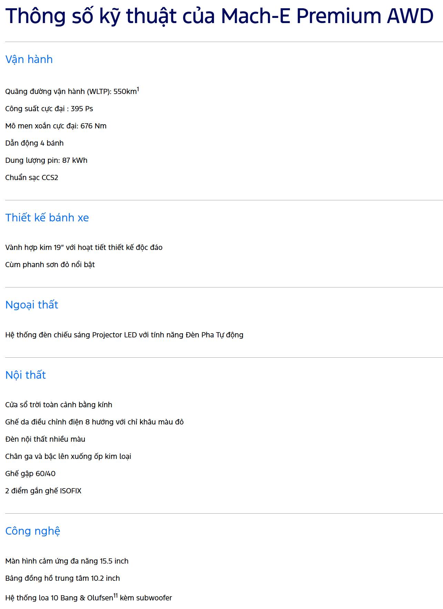
Task: Click the "Cửa sổ trời toàn cảnh bằng kính" line
Action: coord(59,405)
